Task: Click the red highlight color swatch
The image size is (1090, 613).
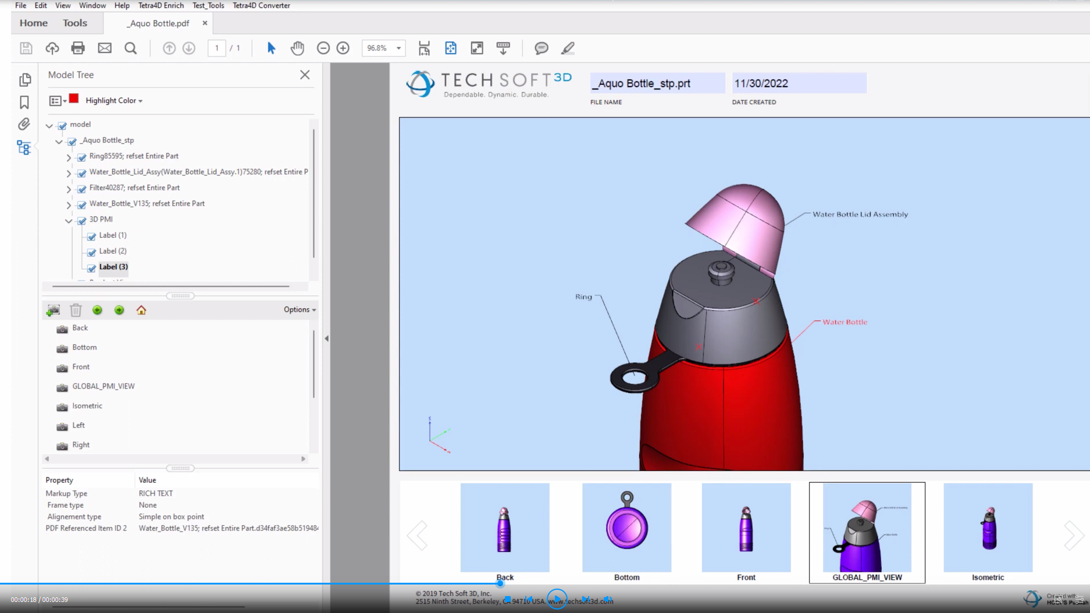Action: [x=74, y=98]
